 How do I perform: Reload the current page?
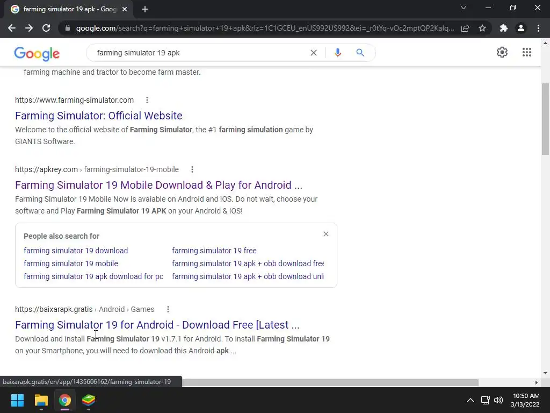coord(46,28)
